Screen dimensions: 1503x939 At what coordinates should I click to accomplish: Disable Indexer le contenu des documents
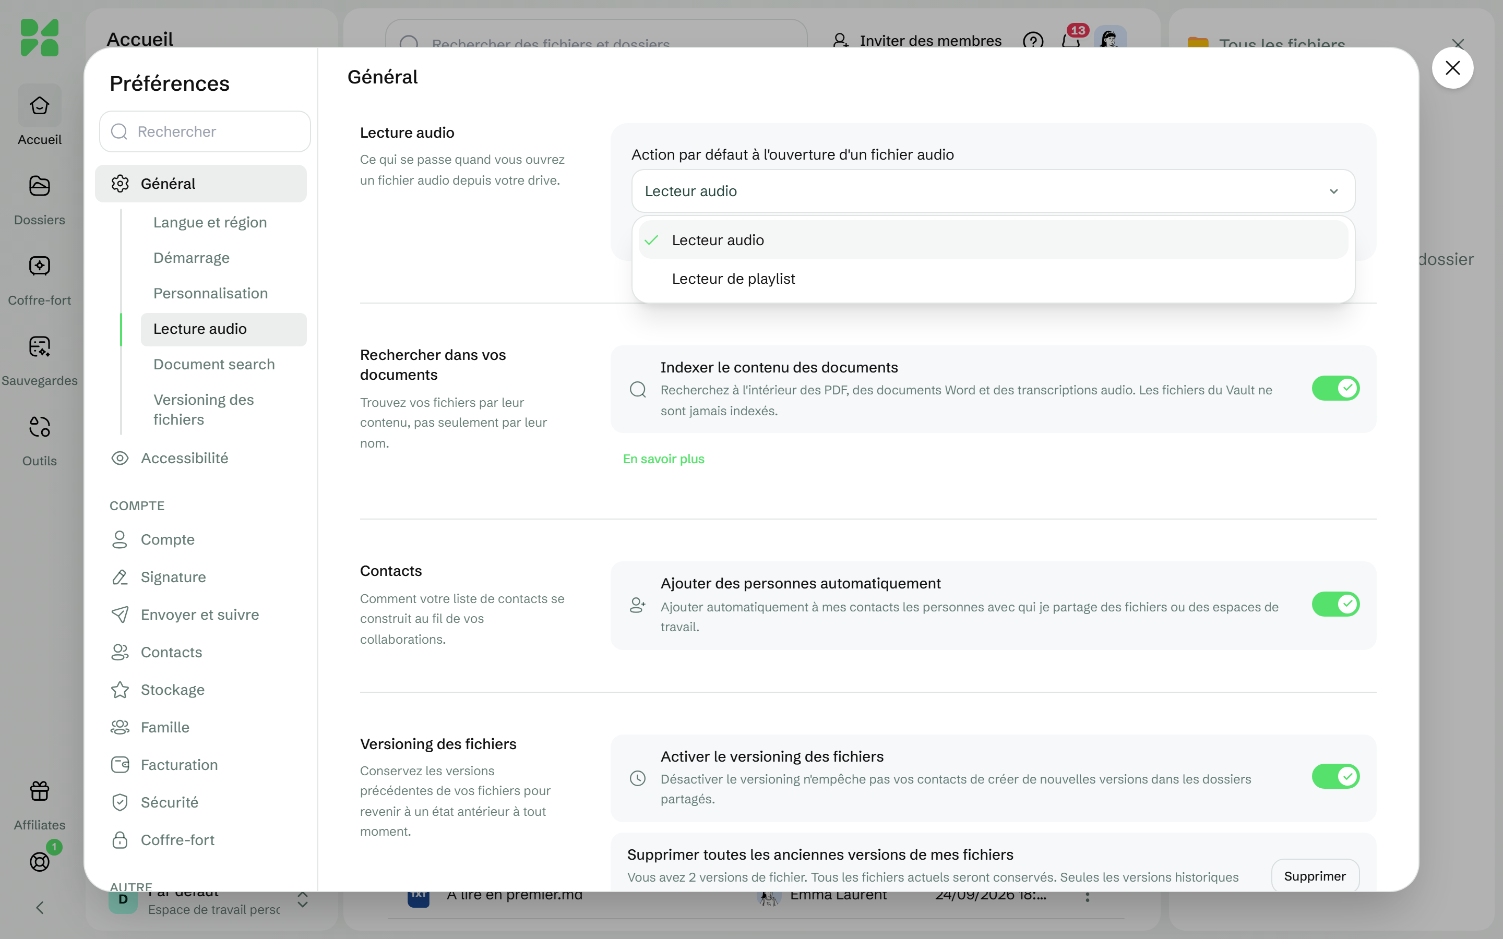(x=1335, y=389)
